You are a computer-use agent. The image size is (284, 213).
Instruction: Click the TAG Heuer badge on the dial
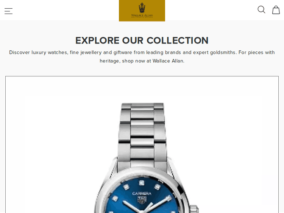point(142,200)
